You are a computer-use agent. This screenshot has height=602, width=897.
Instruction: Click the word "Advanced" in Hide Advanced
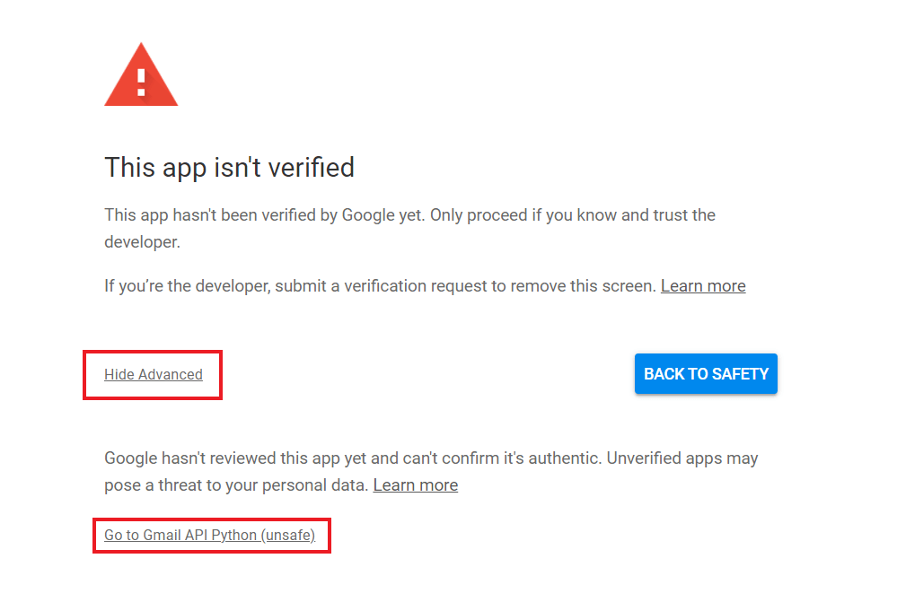(169, 375)
